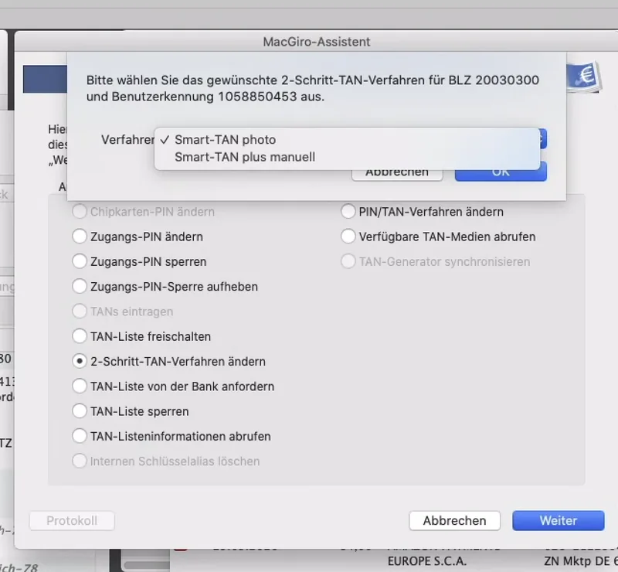Screen dimensions: 618x572
Task: Open the Protokoll log button
Action: pyautogui.click(x=72, y=521)
